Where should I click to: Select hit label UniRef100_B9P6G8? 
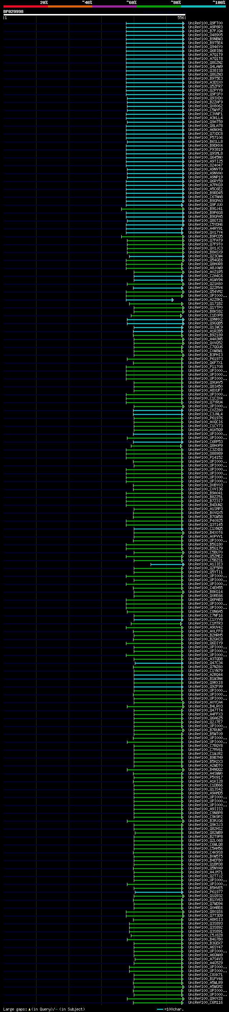[205, 213]
